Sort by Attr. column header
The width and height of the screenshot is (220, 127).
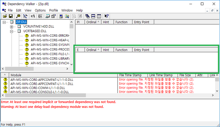point(202,75)
